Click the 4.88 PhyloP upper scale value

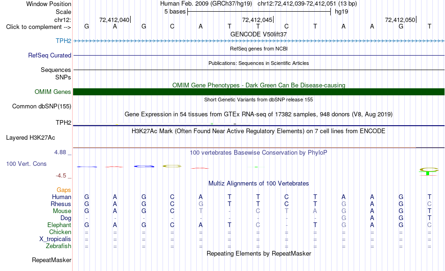(60, 152)
